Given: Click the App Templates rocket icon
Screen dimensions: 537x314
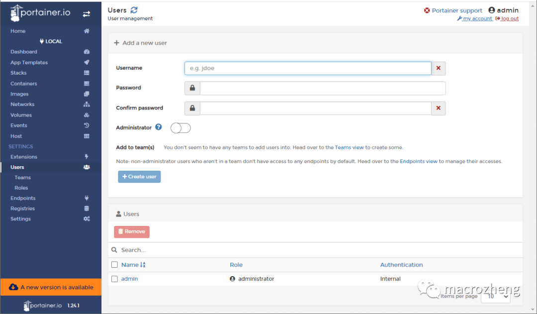Looking at the screenshot, I should click(87, 62).
